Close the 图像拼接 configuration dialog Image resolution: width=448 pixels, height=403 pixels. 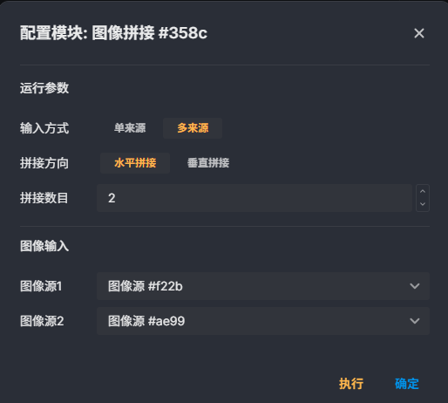coord(419,33)
